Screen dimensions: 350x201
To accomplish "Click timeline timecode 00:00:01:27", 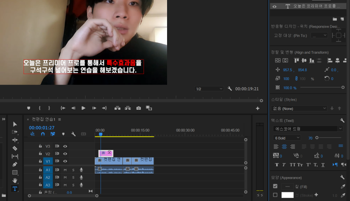I will coord(42,128).
